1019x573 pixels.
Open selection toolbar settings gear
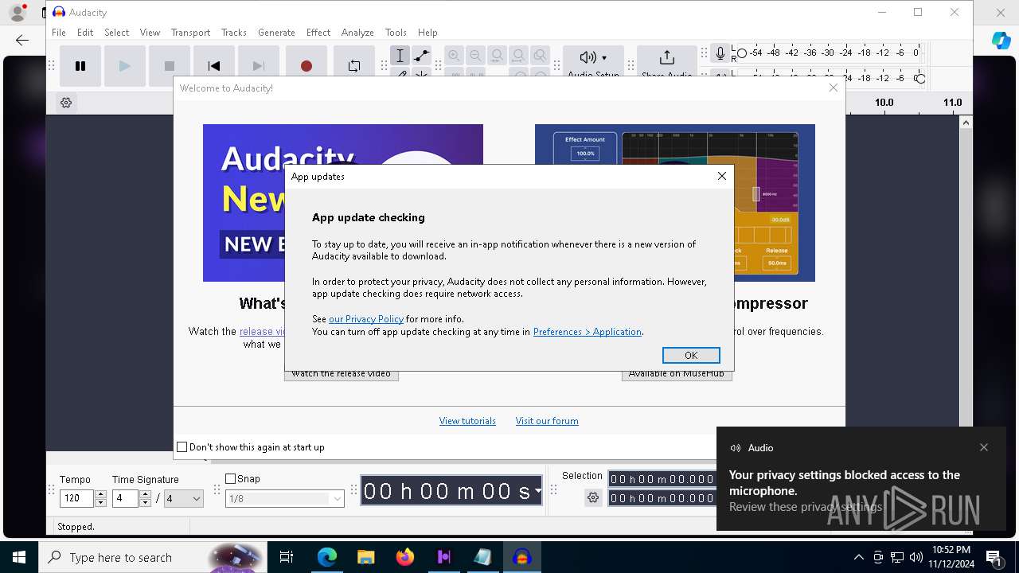[x=593, y=497]
